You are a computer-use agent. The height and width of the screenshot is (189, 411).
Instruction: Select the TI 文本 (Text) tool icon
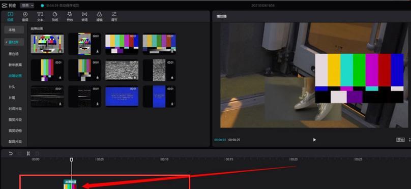[x=40, y=16]
